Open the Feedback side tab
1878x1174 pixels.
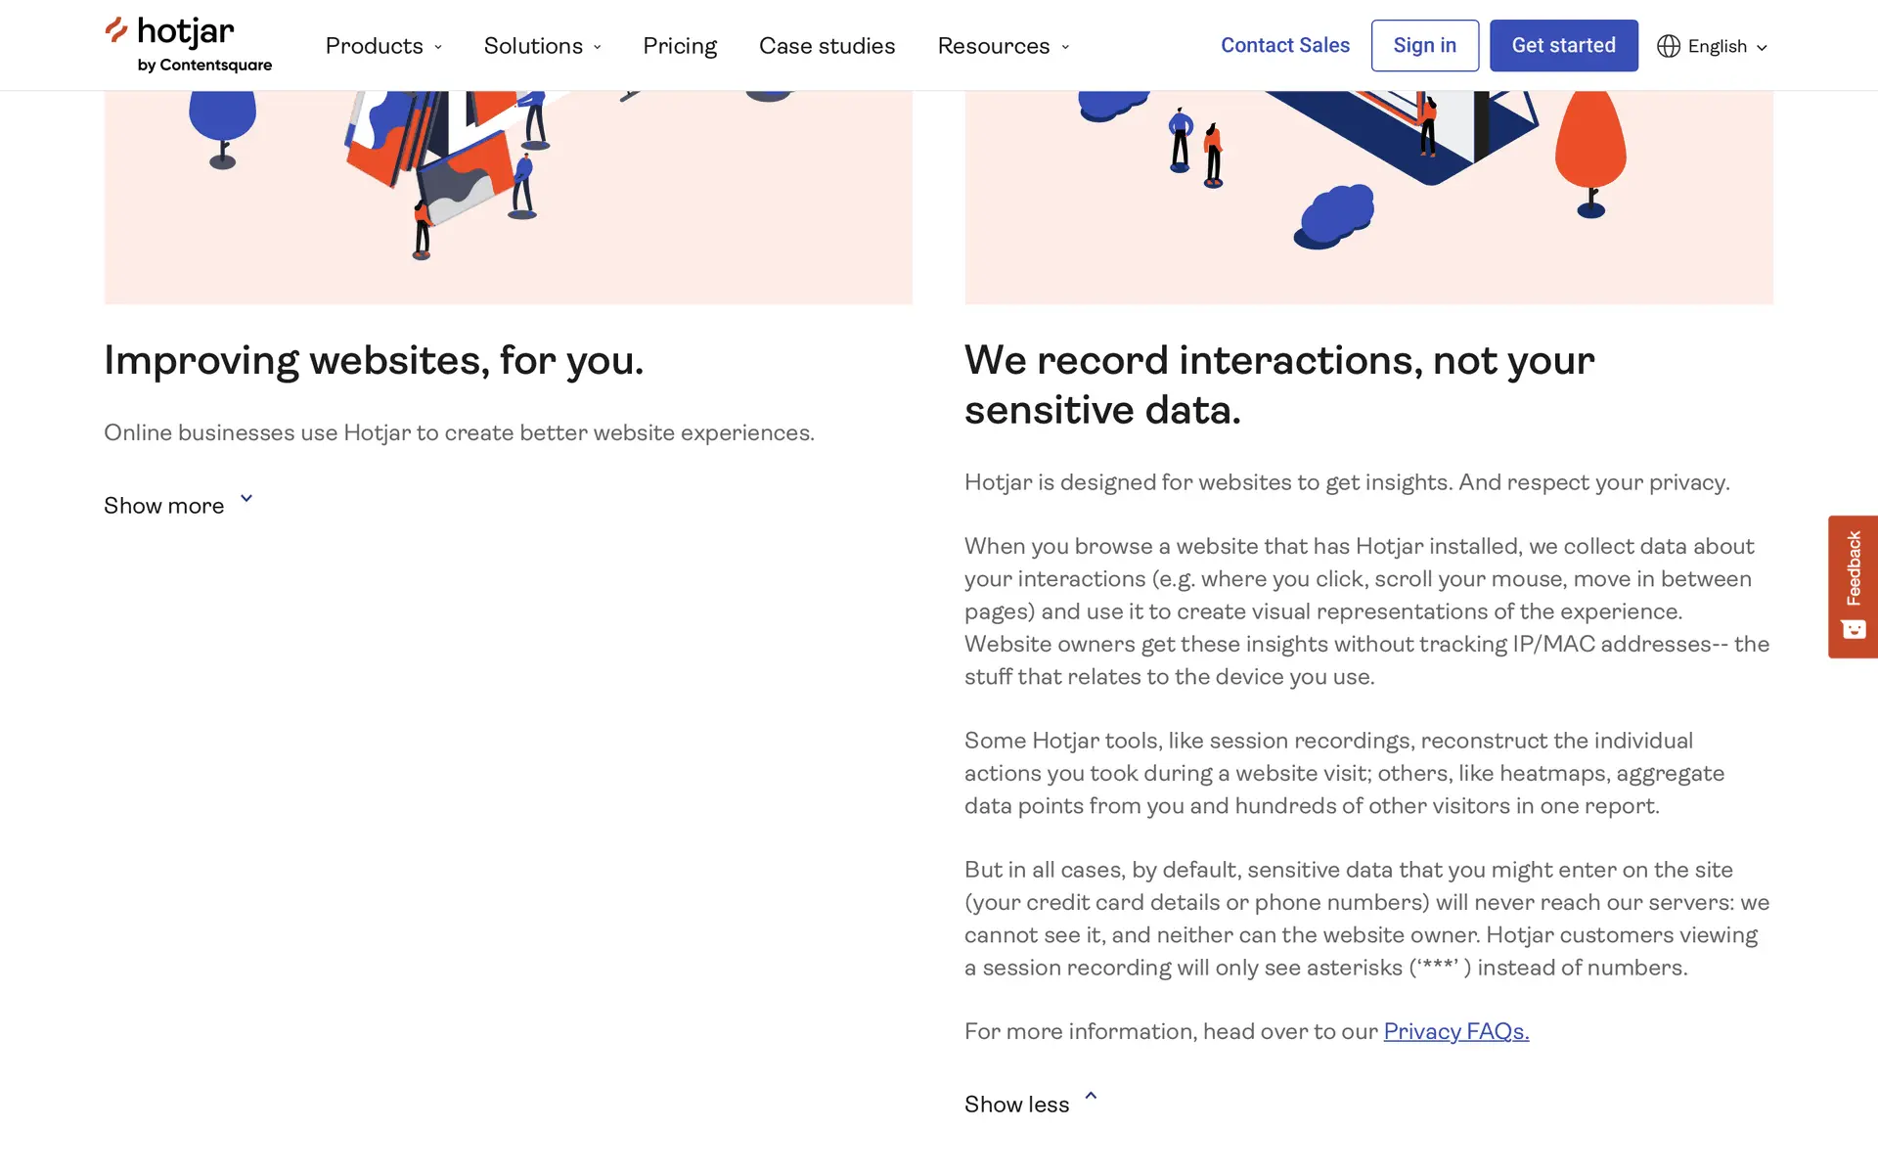click(x=1853, y=569)
